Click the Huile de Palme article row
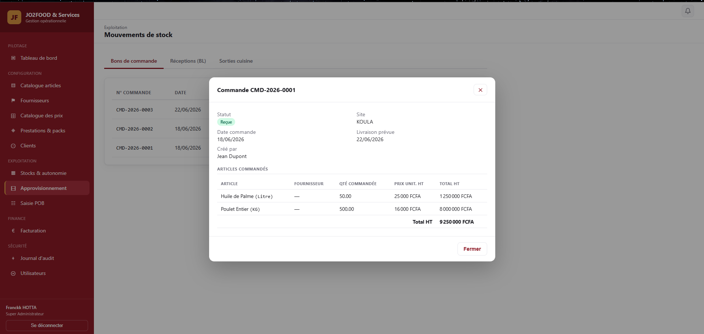This screenshot has width=704, height=334. click(x=352, y=196)
